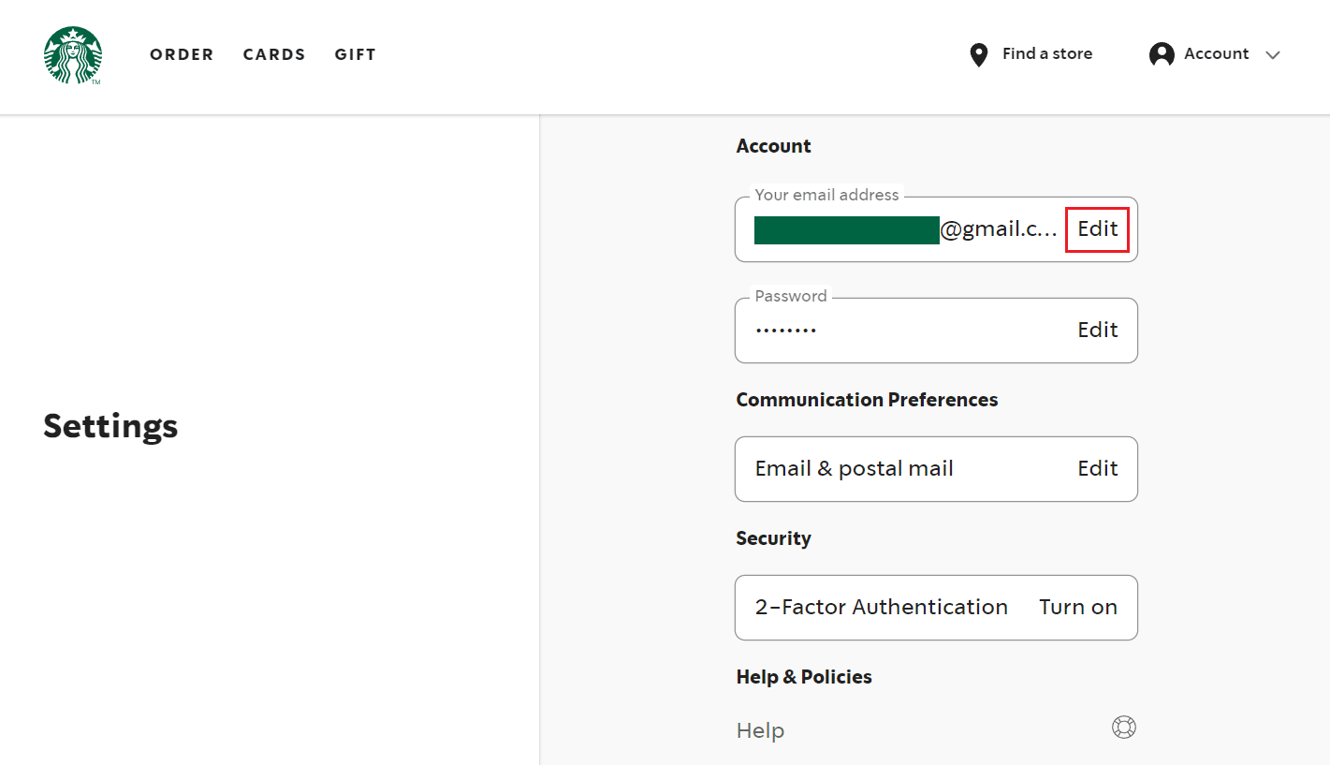This screenshot has width=1330, height=765.
Task: Select the 2-Factor Authentication label
Action: (882, 607)
